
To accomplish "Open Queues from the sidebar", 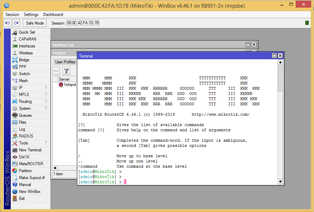I will click(x=25, y=115).
